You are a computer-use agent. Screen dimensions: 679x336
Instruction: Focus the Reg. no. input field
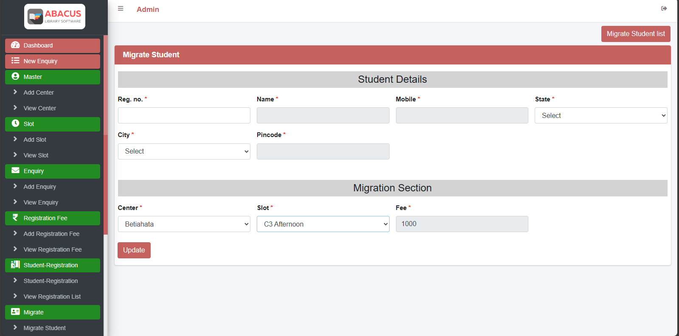(x=184, y=115)
